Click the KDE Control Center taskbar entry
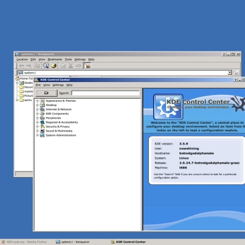Screen dimensions: 245x245 coord(129,242)
